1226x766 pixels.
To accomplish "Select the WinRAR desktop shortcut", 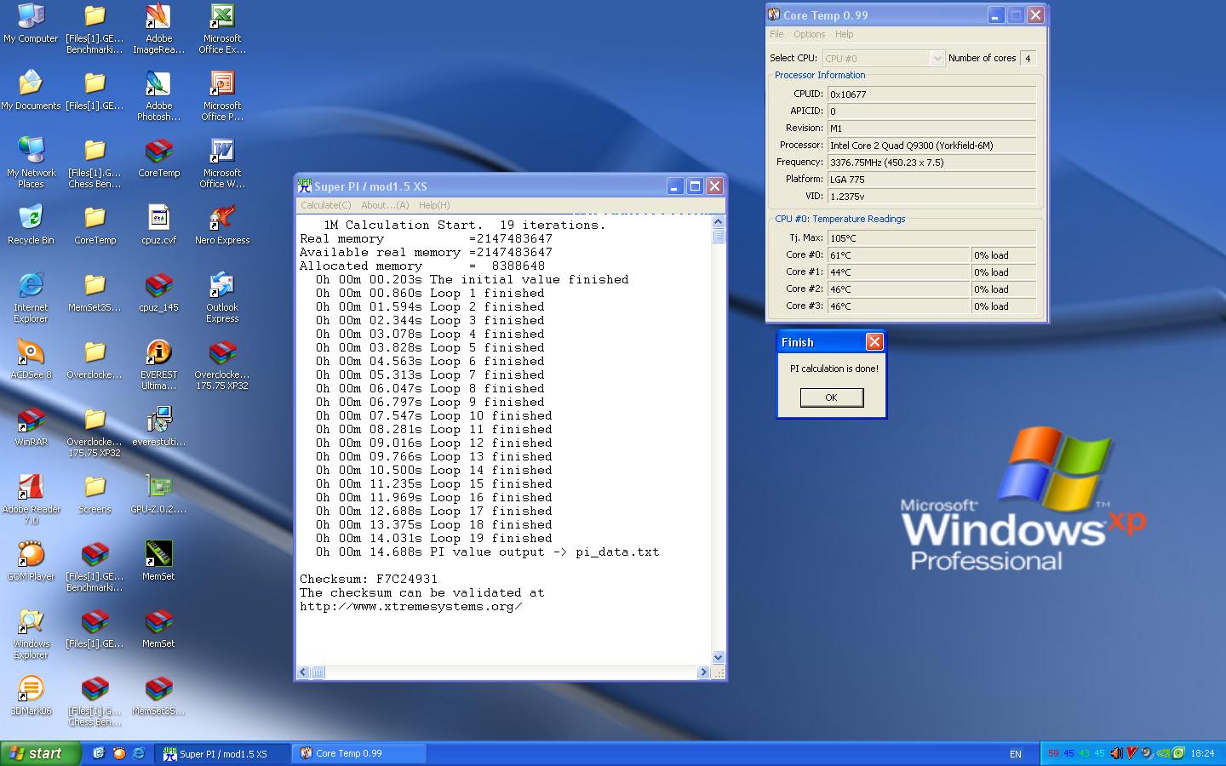I will point(31,427).
